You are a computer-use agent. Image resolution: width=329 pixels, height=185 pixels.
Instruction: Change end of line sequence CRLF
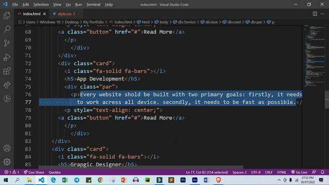coord(268,172)
